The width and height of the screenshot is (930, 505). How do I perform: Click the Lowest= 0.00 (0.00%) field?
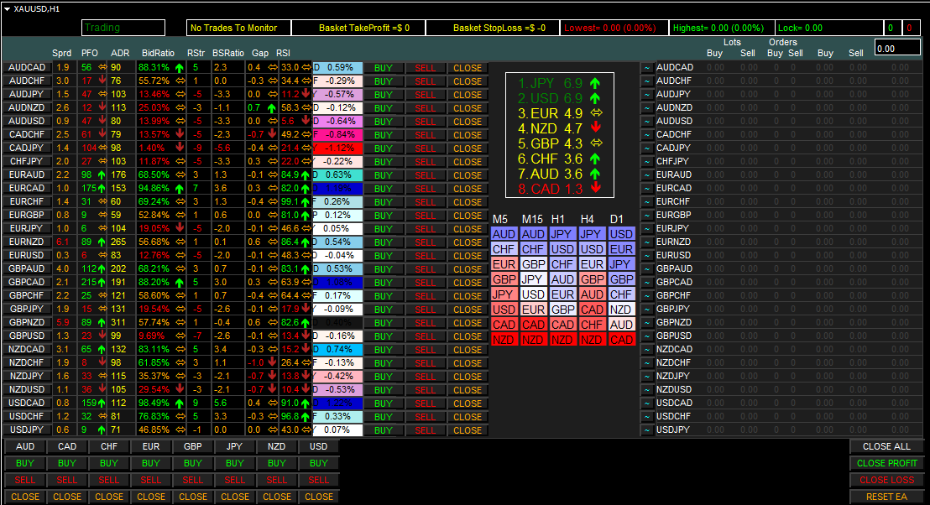[x=614, y=28]
